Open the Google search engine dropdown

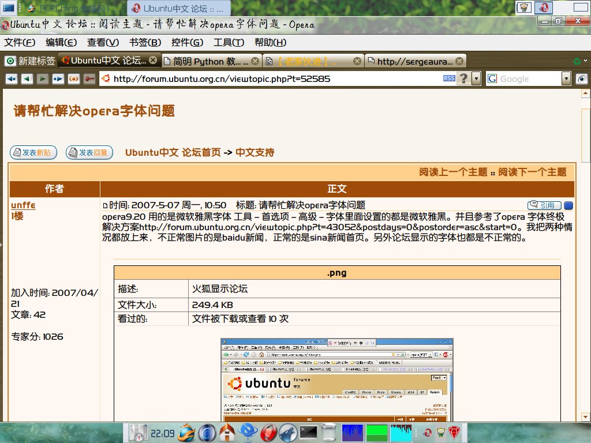pos(566,78)
